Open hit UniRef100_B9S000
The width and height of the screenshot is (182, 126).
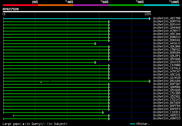pyautogui.click(x=167, y=25)
